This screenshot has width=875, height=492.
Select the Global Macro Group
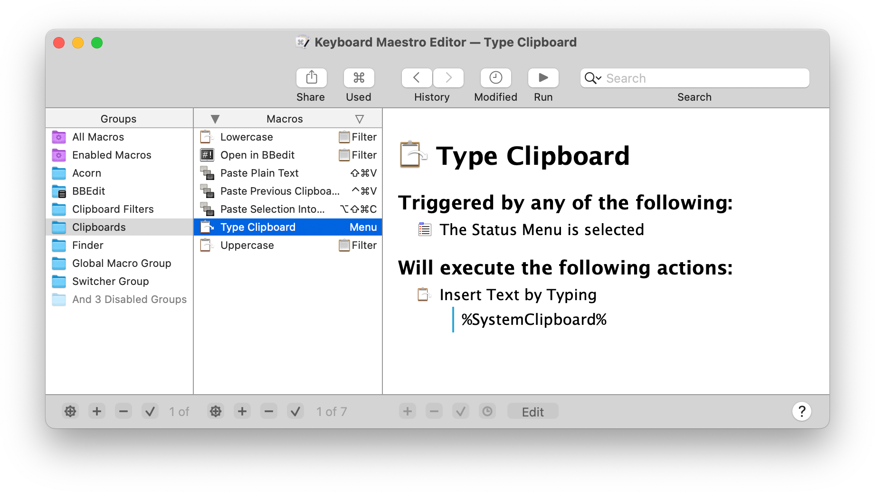coord(119,263)
